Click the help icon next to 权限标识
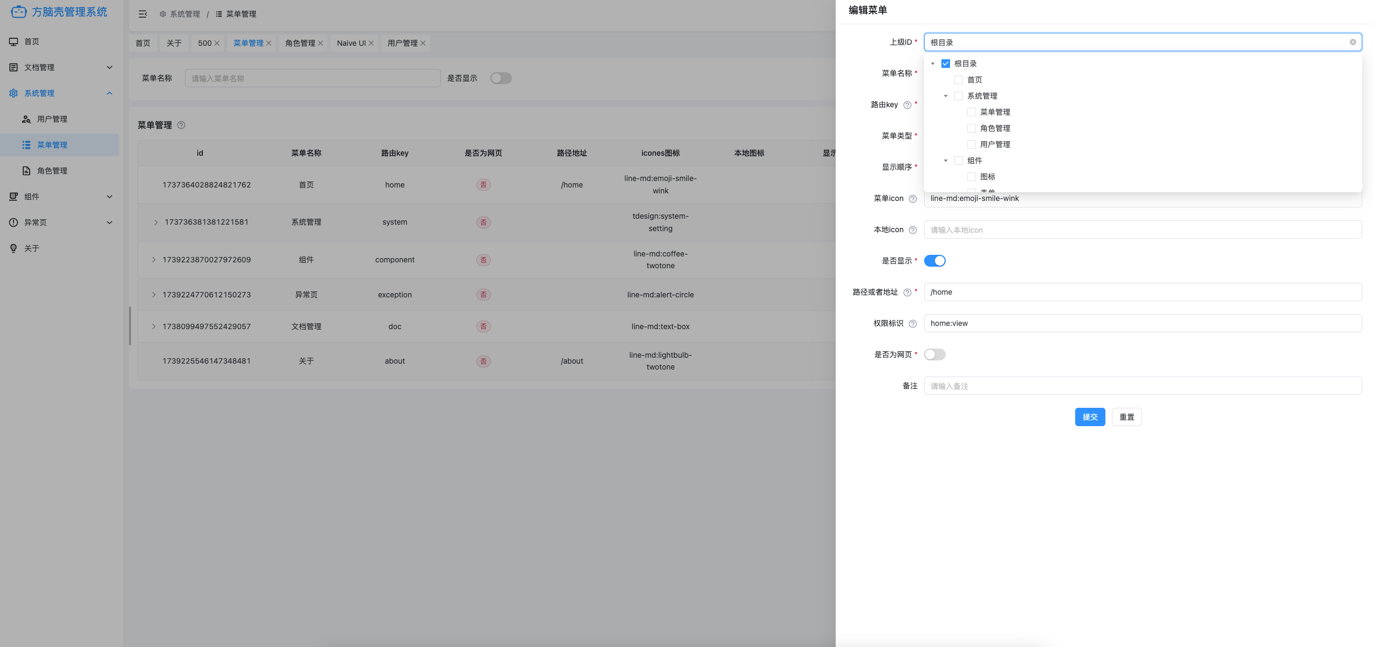 click(912, 324)
